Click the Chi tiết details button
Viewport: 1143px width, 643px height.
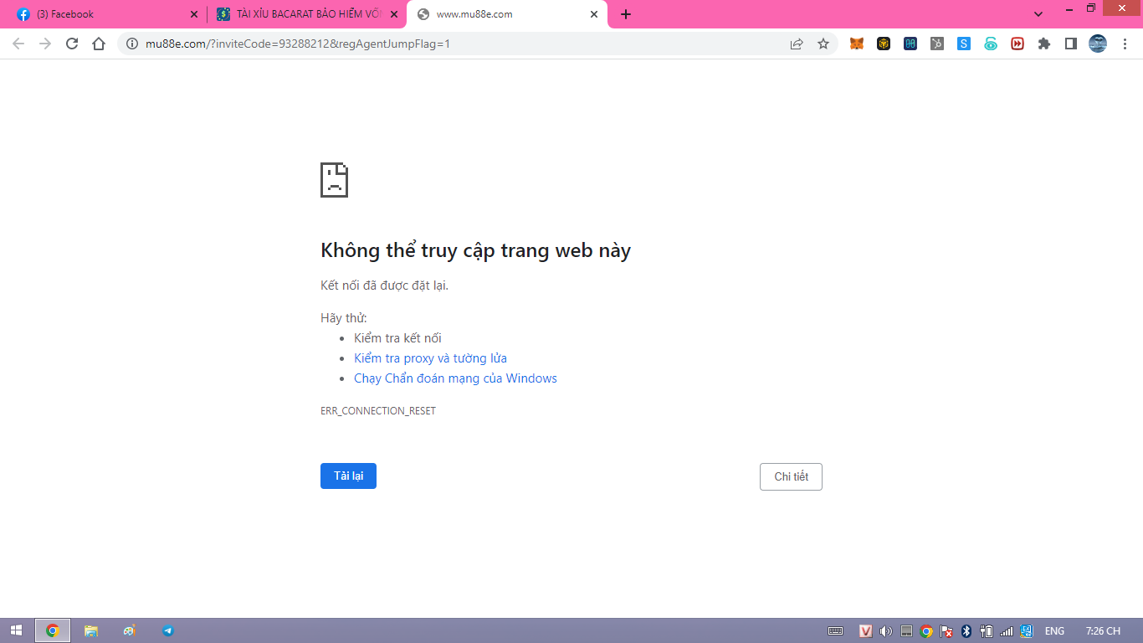point(791,476)
